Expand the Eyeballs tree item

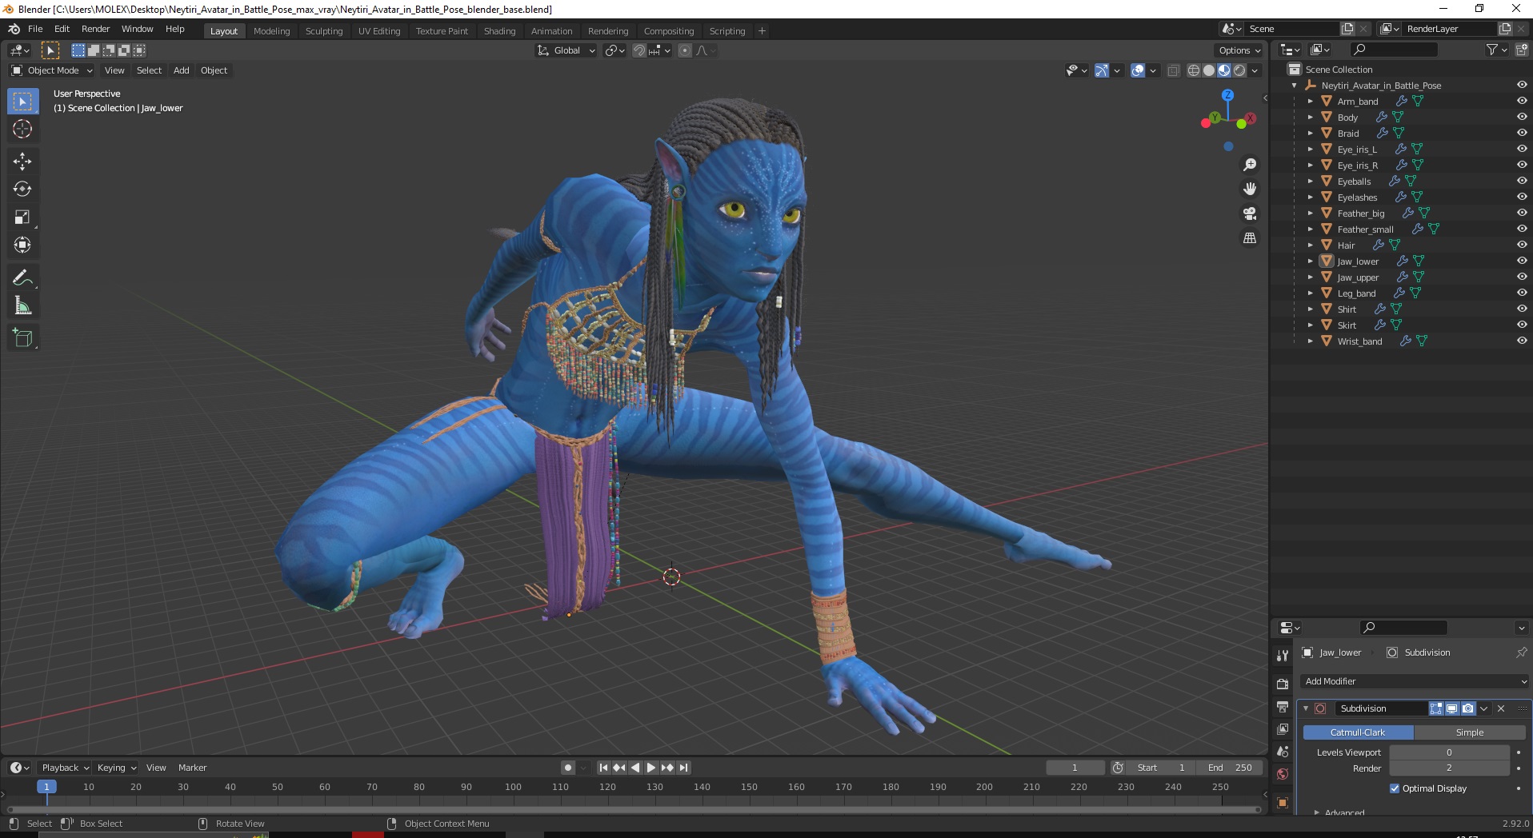[x=1310, y=182]
